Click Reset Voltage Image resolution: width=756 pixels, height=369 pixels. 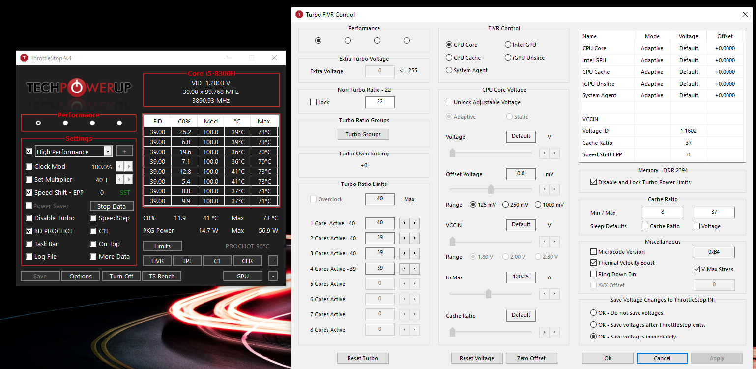477,358
